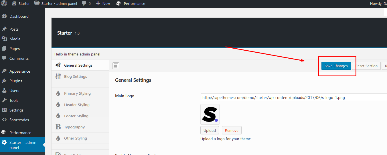387x155 pixels.
Task: Click the Other Styling droplet icon
Action: [58, 138]
